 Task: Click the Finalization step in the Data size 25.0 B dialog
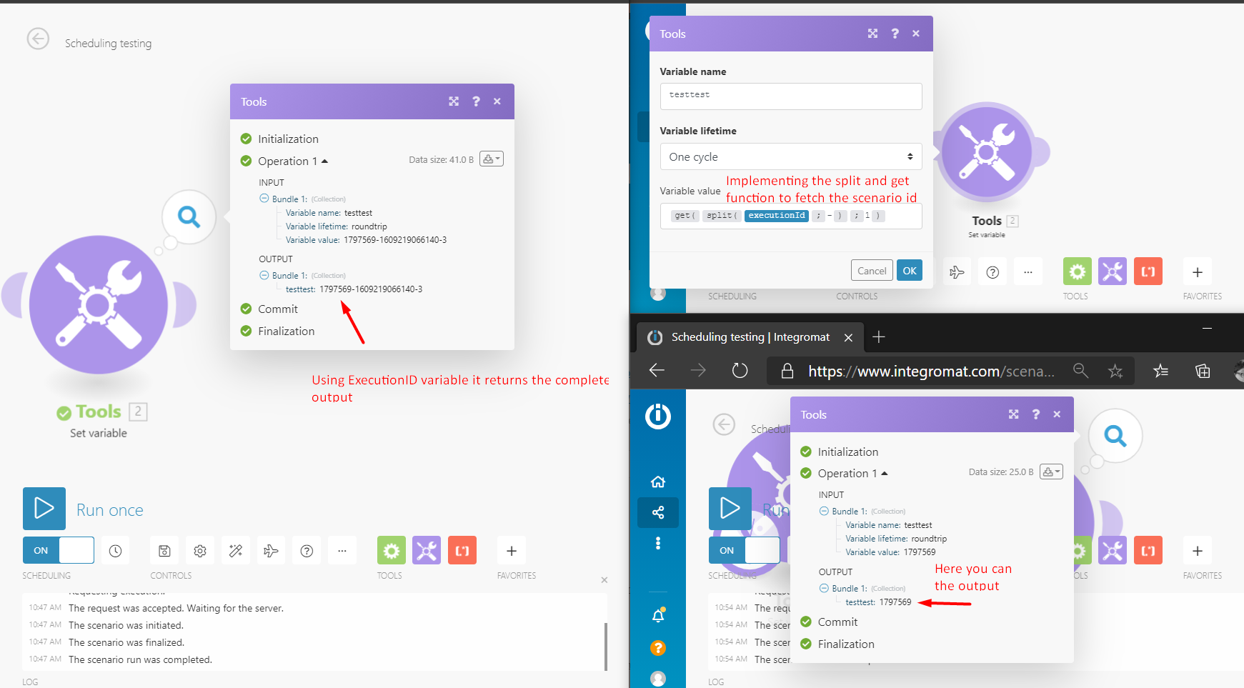click(846, 644)
